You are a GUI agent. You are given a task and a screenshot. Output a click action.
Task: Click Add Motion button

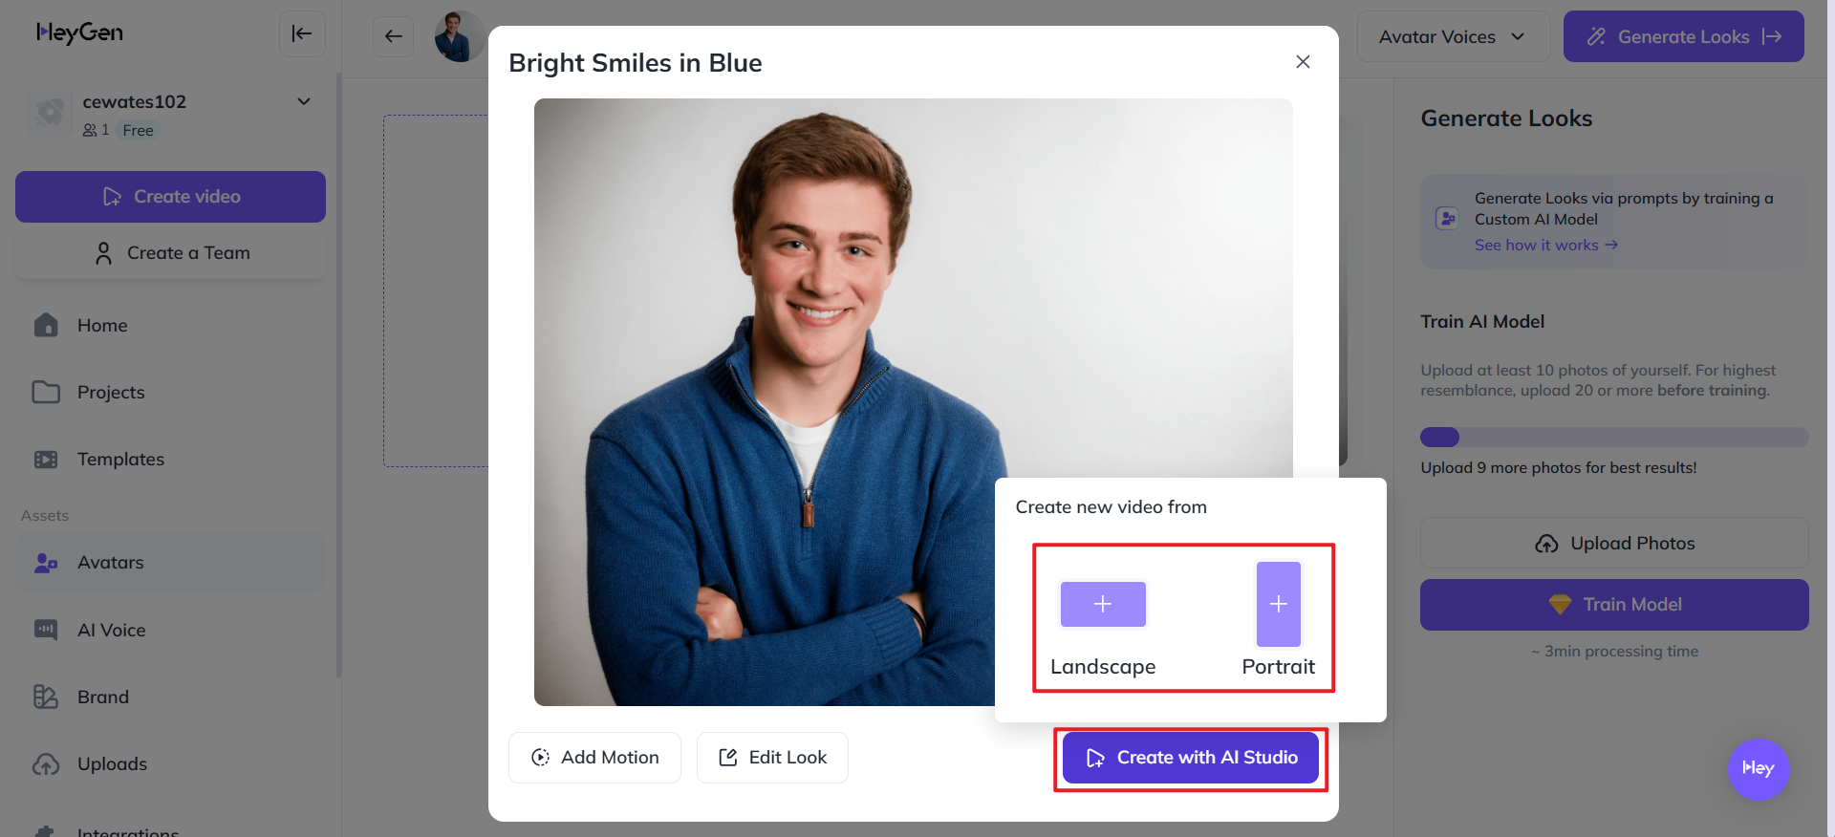594,758
